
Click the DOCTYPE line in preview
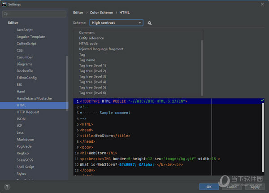pyautogui.click(x=134, y=101)
